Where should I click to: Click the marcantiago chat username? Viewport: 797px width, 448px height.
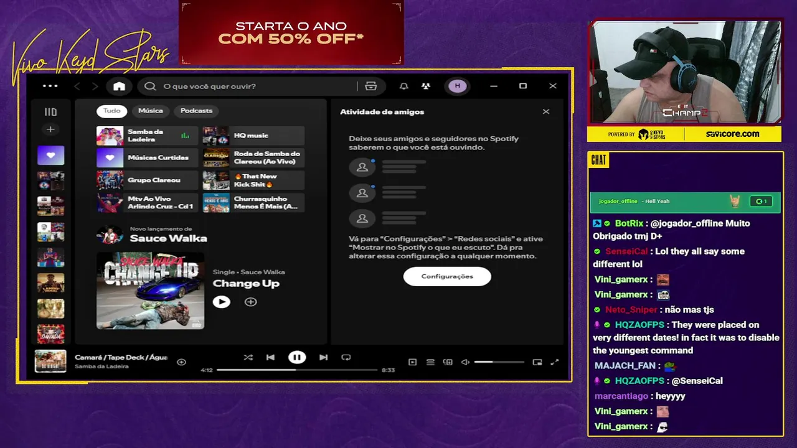[x=621, y=396]
